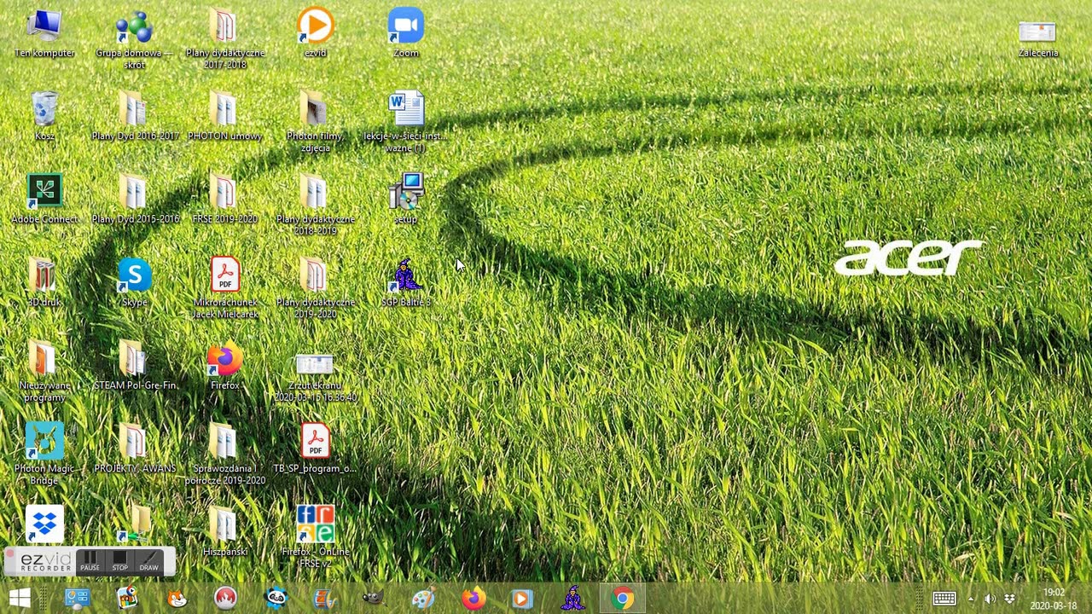1092x614 pixels.
Task: Select STEAM Pol-Gre-Fin folder
Action: click(x=134, y=365)
